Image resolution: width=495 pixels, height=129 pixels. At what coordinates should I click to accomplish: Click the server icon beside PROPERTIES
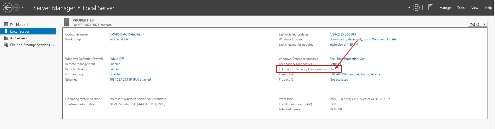(67, 22)
